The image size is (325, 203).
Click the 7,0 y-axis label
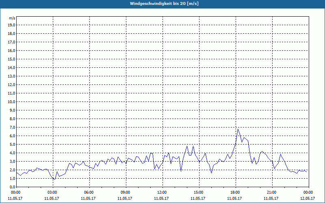coord(12,127)
